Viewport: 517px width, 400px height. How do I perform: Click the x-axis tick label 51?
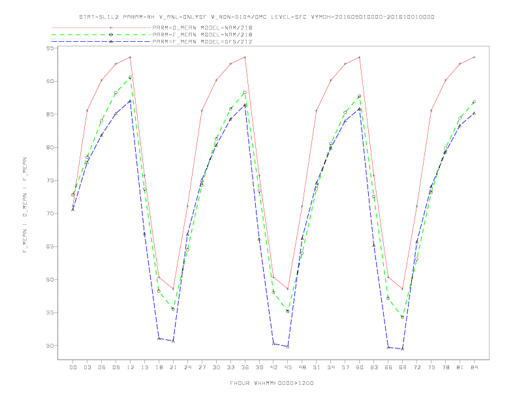click(x=317, y=367)
